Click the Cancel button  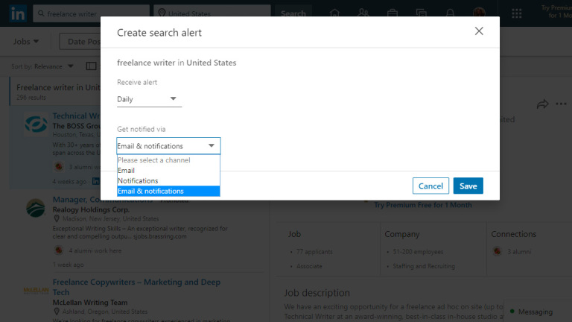tap(430, 186)
